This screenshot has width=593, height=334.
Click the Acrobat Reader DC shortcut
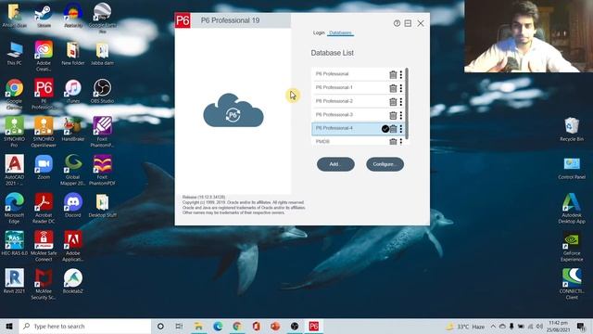(x=44, y=208)
